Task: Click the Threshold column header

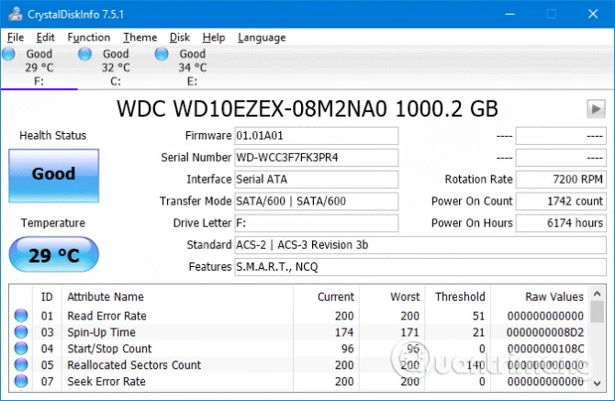Action: [x=457, y=296]
